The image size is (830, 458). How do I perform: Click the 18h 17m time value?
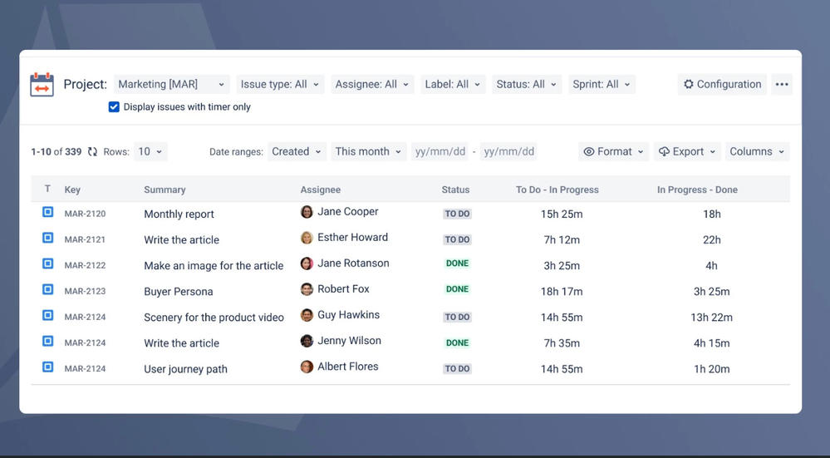point(562,291)
